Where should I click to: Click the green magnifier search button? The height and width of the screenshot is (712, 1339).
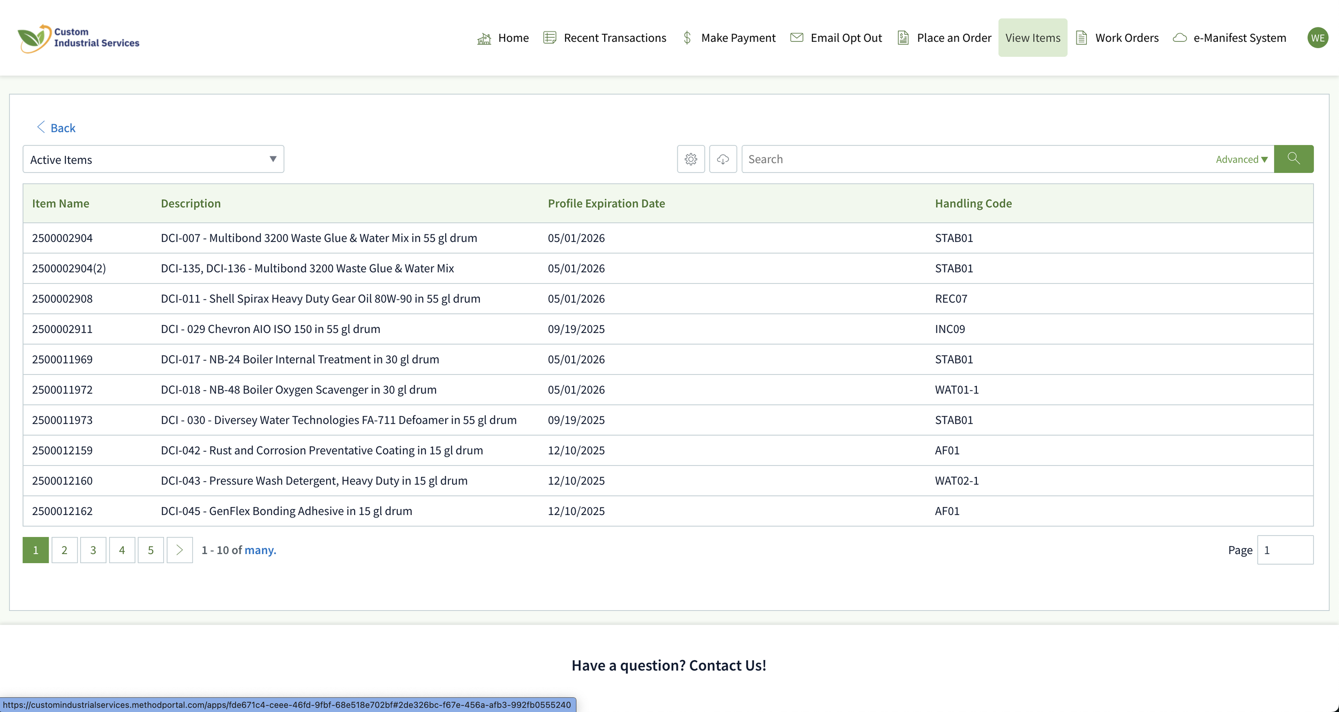[x=1293, y=159]
